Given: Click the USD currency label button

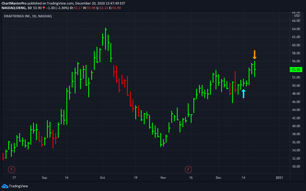Looking at the screenshot, I should click(x=297, y=15).
